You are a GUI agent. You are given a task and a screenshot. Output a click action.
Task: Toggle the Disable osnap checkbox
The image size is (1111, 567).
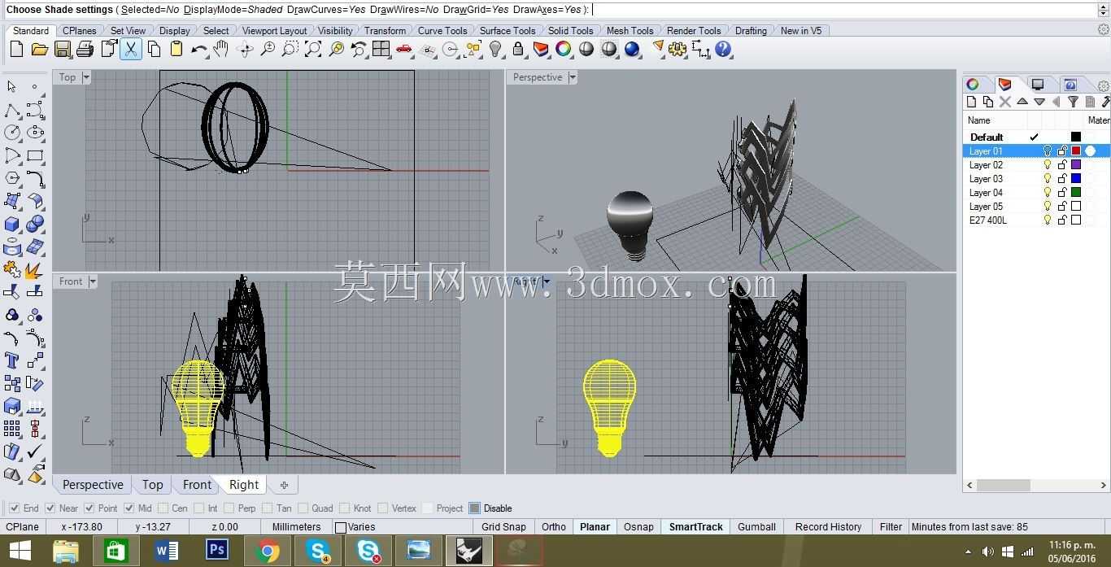475,508
